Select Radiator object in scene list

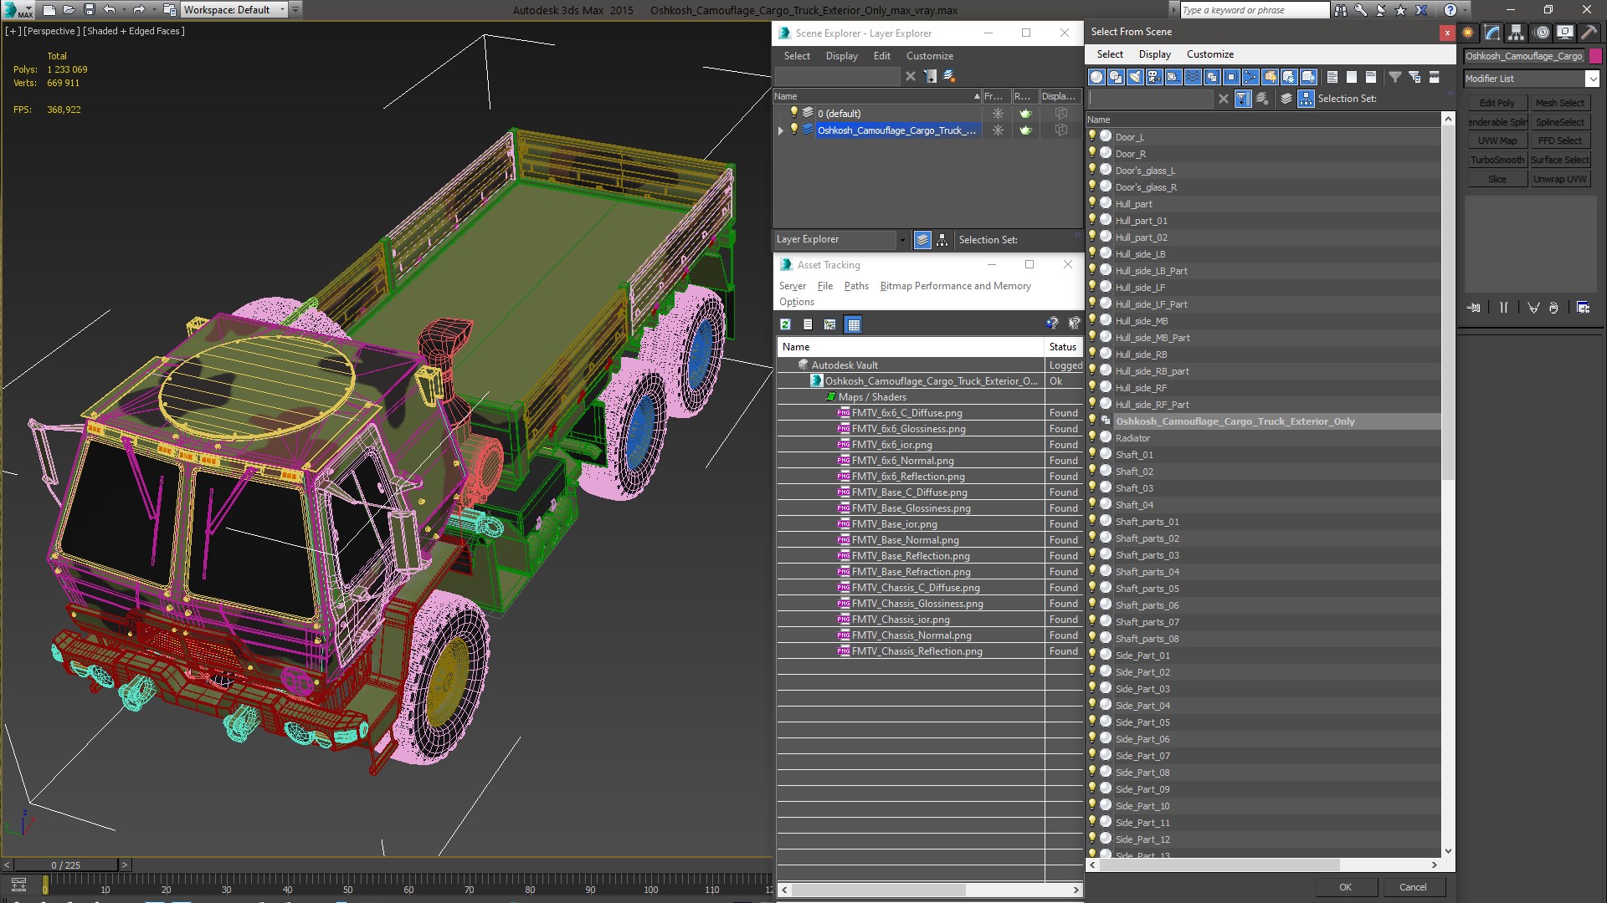(1132, 438)
